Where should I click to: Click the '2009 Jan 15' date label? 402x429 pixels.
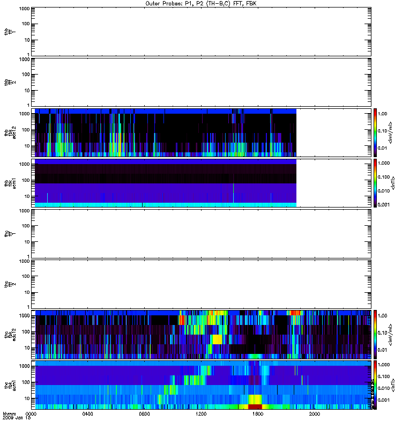(17, 418)
